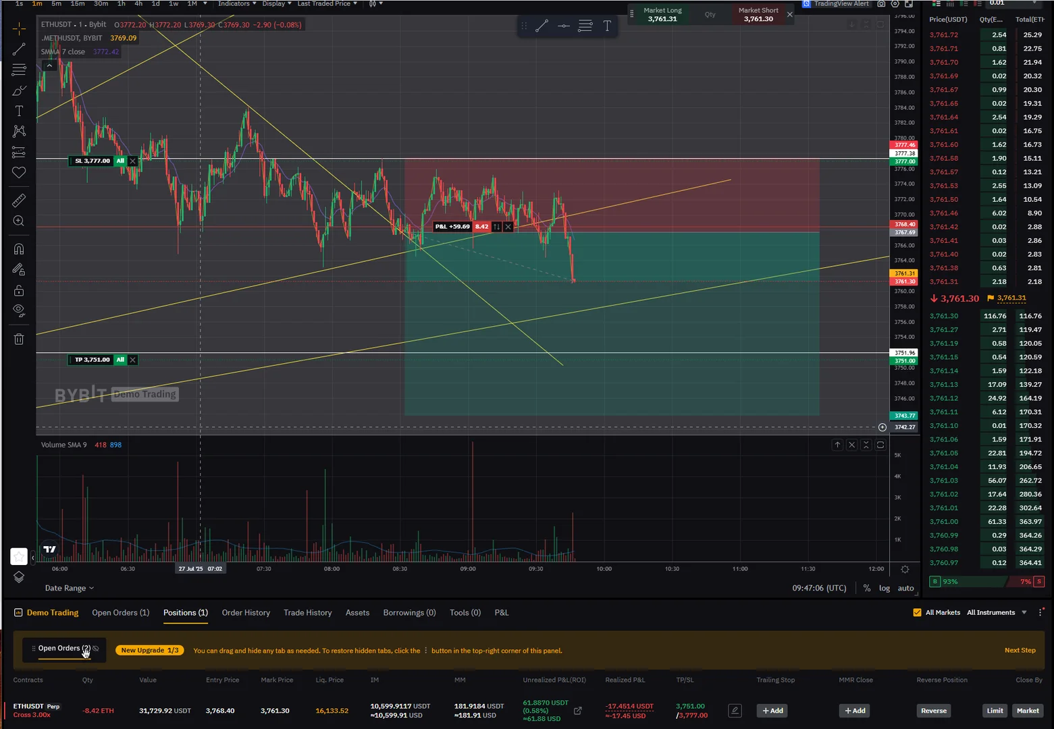Click the Market Short button
Image resolution: width=1054 pixels, height=729 pixels.
tap(758, 14)
